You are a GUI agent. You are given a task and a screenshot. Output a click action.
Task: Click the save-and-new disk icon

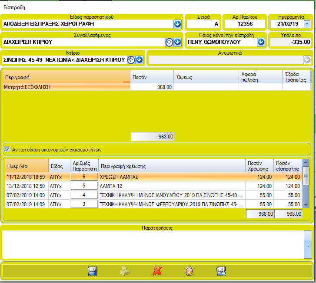click(x=221, y=271)
